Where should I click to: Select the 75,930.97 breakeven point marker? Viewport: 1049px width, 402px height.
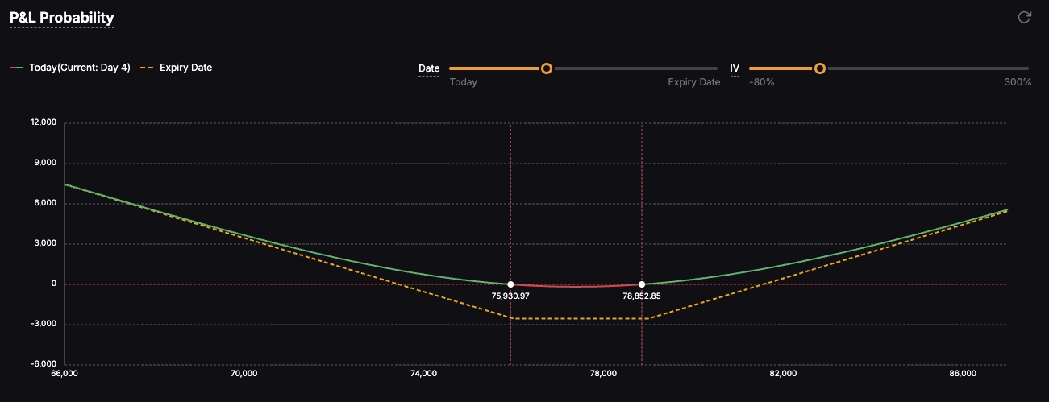510,284
